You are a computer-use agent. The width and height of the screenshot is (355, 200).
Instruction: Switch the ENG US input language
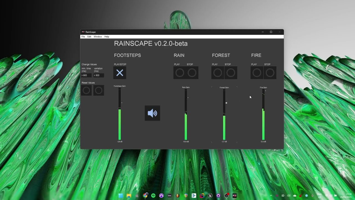point(319,196)
